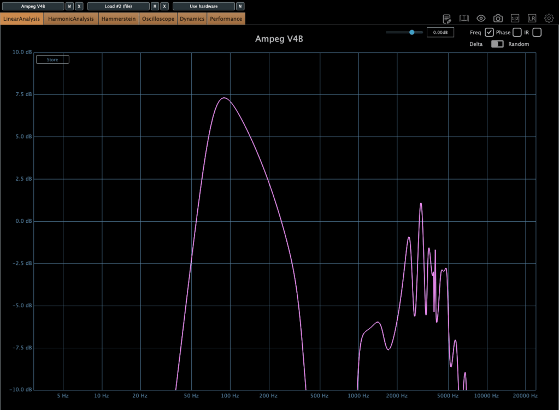Open settings with the gear icon
The height and width of the screenshot is (410, 559).
point(549,19)
